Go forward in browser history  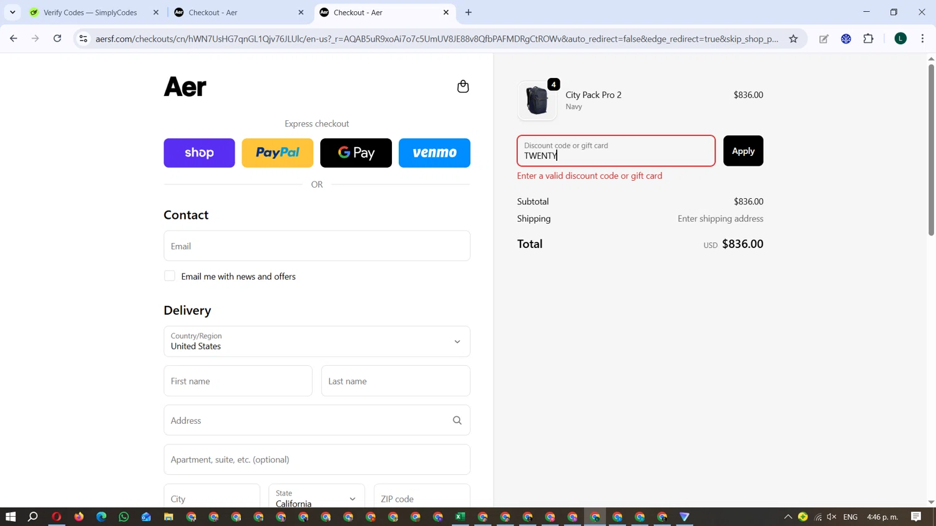[x=36, y=39]
